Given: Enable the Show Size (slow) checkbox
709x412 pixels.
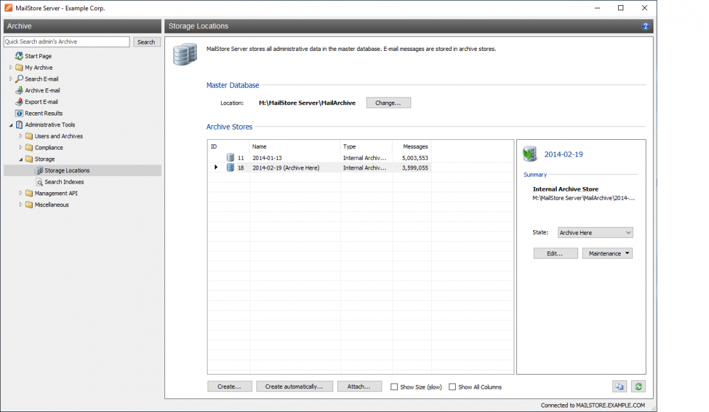Looking at the screenshot, I should pyautogui.click(x=394, y=386).
